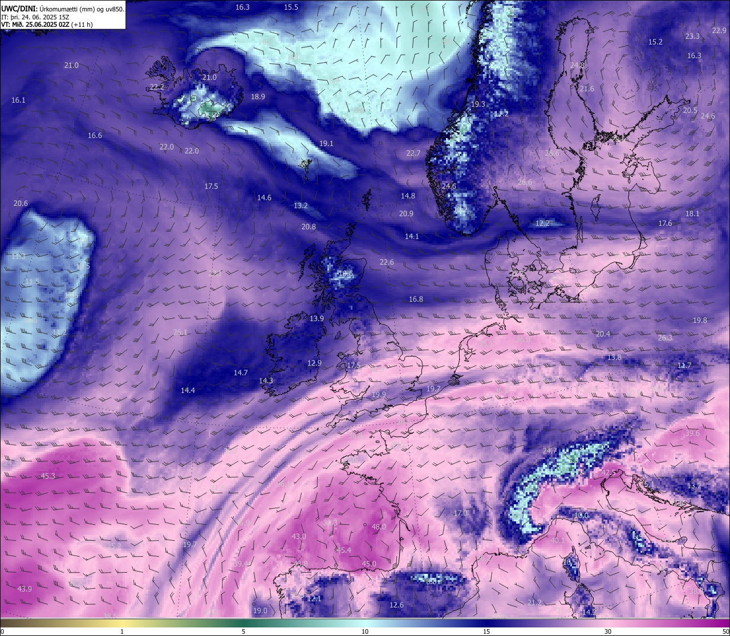Click the 39.6 value label

click(692, 433)
